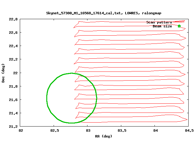Click the 22.2 tick label on Dec axis
This screenshot has height=146, width=195.
[12, 60]
